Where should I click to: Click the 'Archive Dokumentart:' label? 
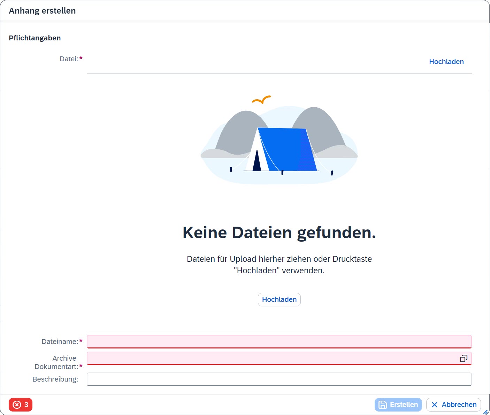click(56, 362)
